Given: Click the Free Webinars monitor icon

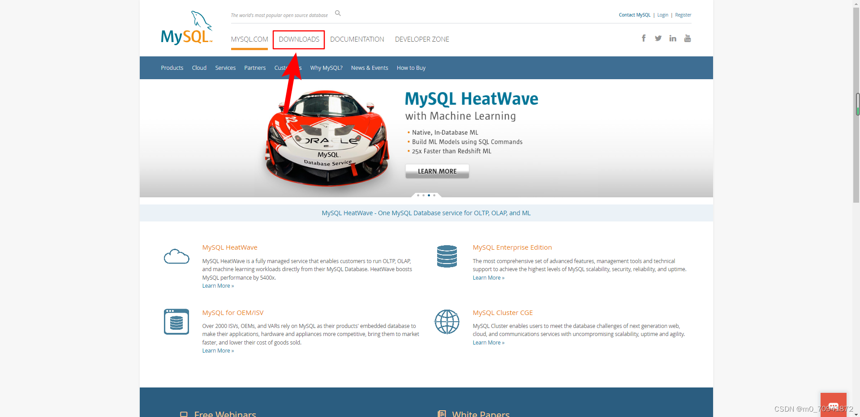Looking at the screenshot, I should (x=184, y=414).
